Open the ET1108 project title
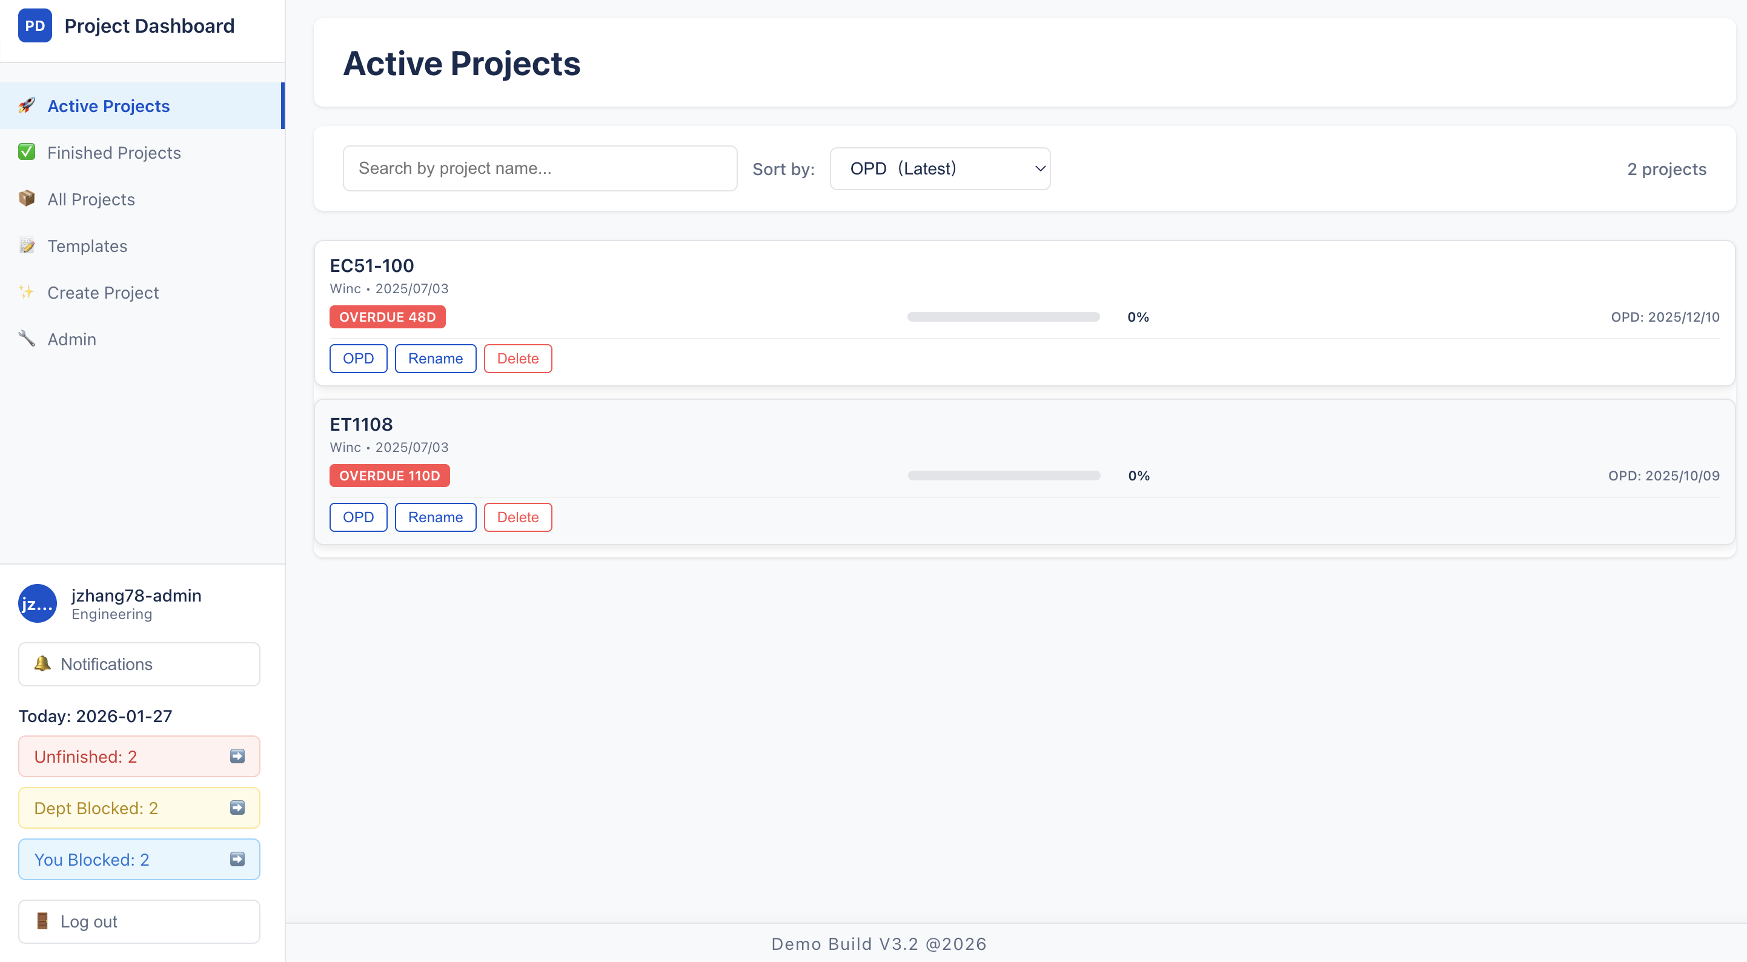The width and height of the screenshot is (1747, 962). 361,424
